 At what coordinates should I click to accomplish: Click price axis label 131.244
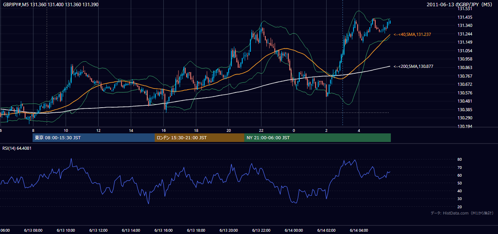[464, 34]
